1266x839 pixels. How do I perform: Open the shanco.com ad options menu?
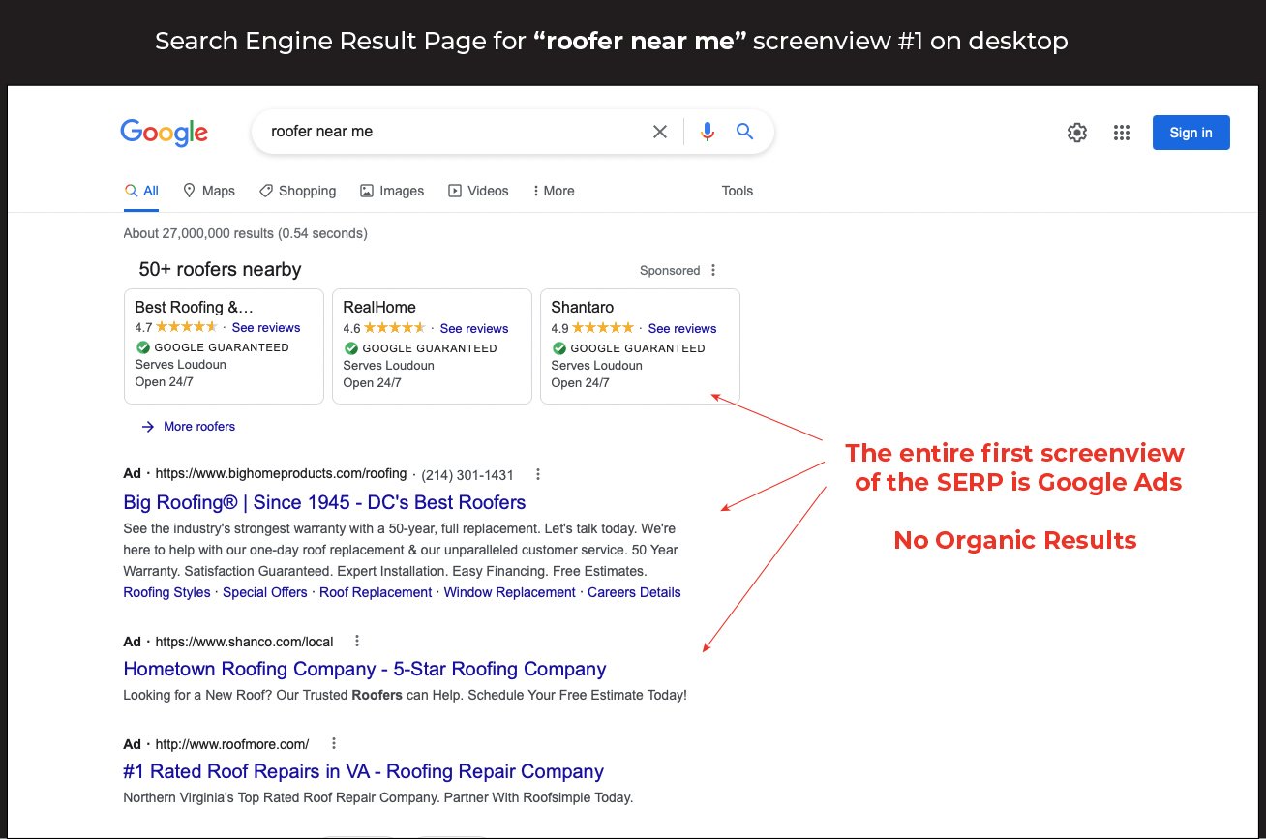click(357, 641)
